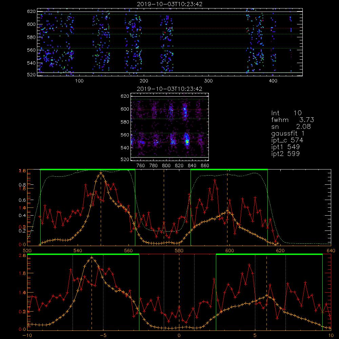339x339 pixels.
Task: Click white y-axis label 0.6 on third plot
Action: (x=22, y=200)
